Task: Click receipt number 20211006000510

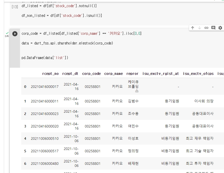Action: [x=45, y=139]
